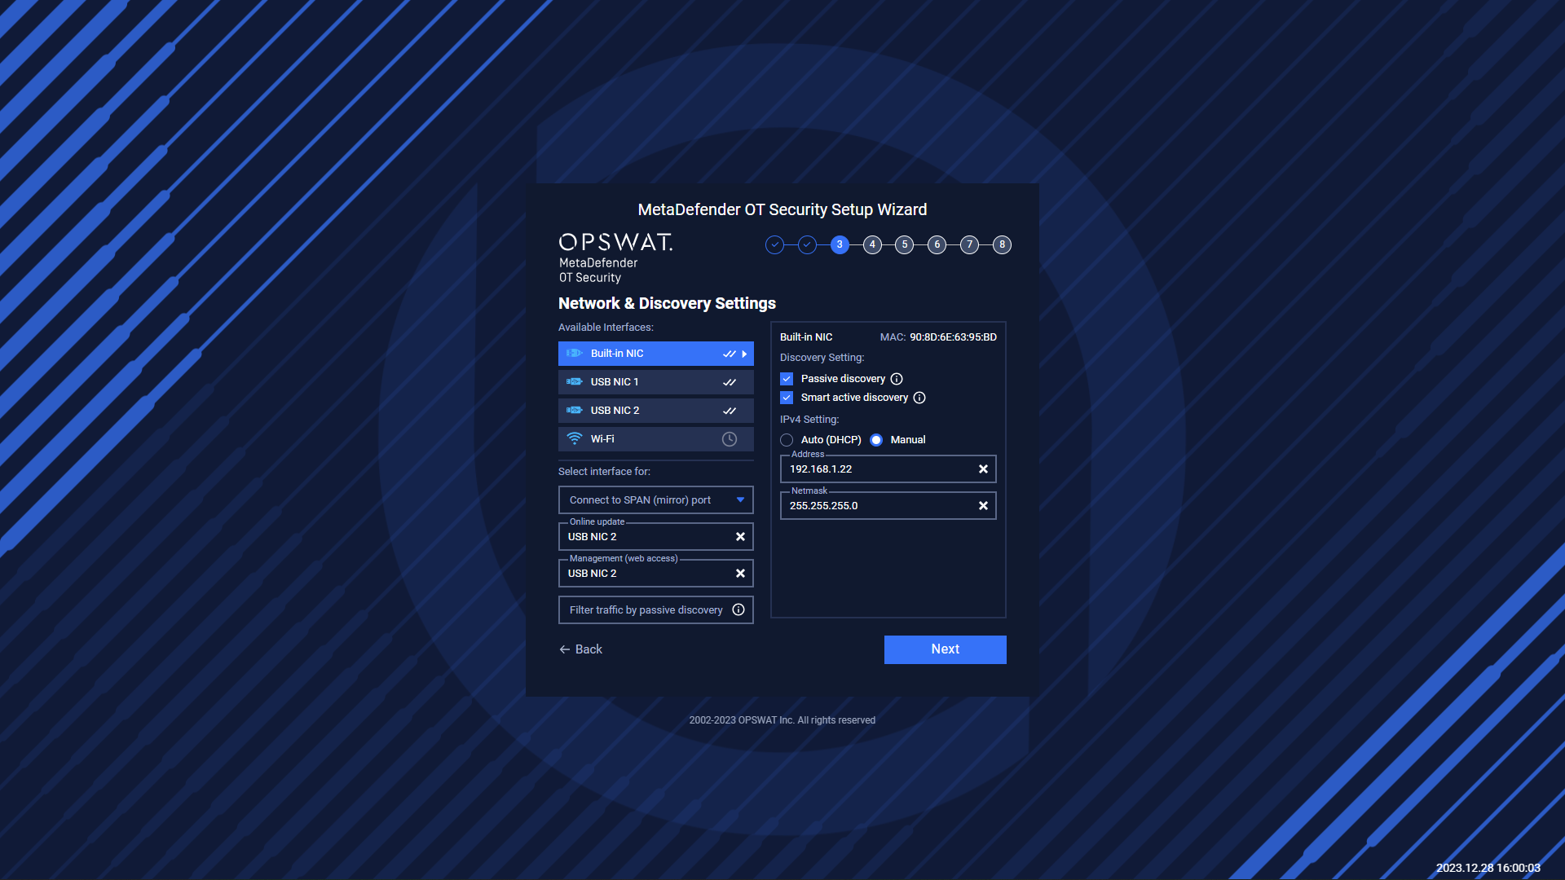Image resolution: width=1565 pixels, height=880 pixels.
Task: Show info for Smart active discovery
Action: pyautogui.click(x=919, y=398)
